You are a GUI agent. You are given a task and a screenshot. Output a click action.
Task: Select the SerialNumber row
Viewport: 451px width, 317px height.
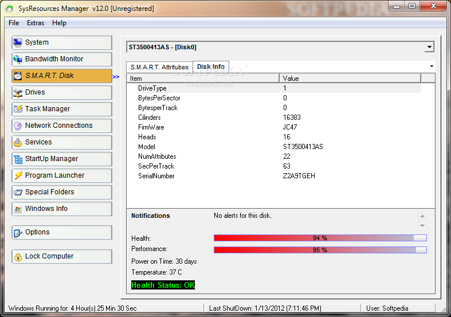click(x=274, y=176)
